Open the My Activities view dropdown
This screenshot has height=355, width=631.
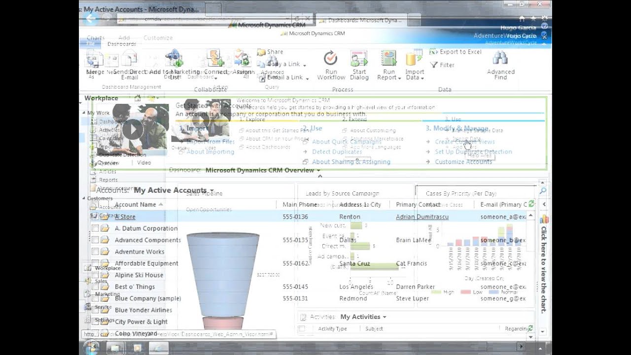(x=385, y=317)
